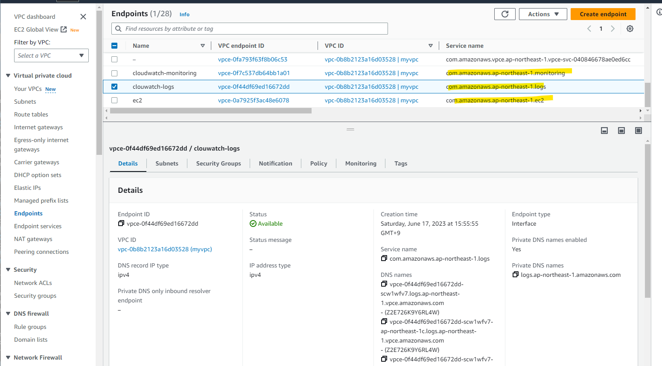Click the search magnifier icon
Screen dimensions: 662x366
pyautogui.click(x=119, y=29)
